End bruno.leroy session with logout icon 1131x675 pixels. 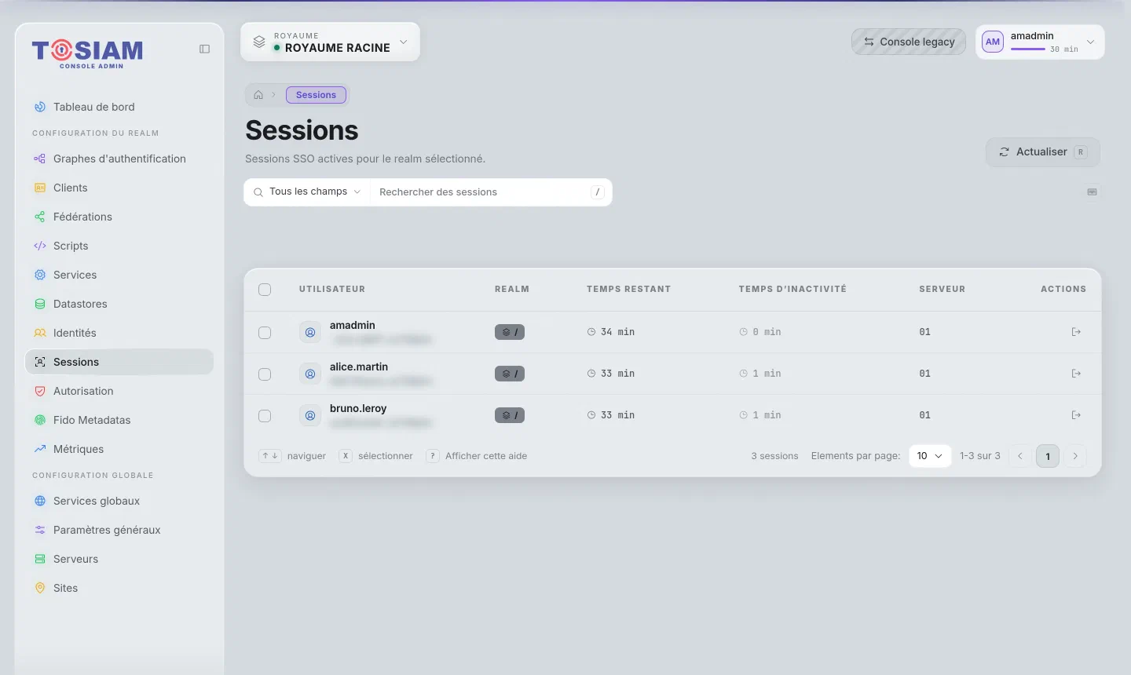[x=1076, y=415]
